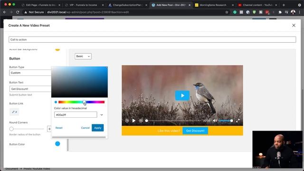Click the video progress bar handle

(147, 121)
